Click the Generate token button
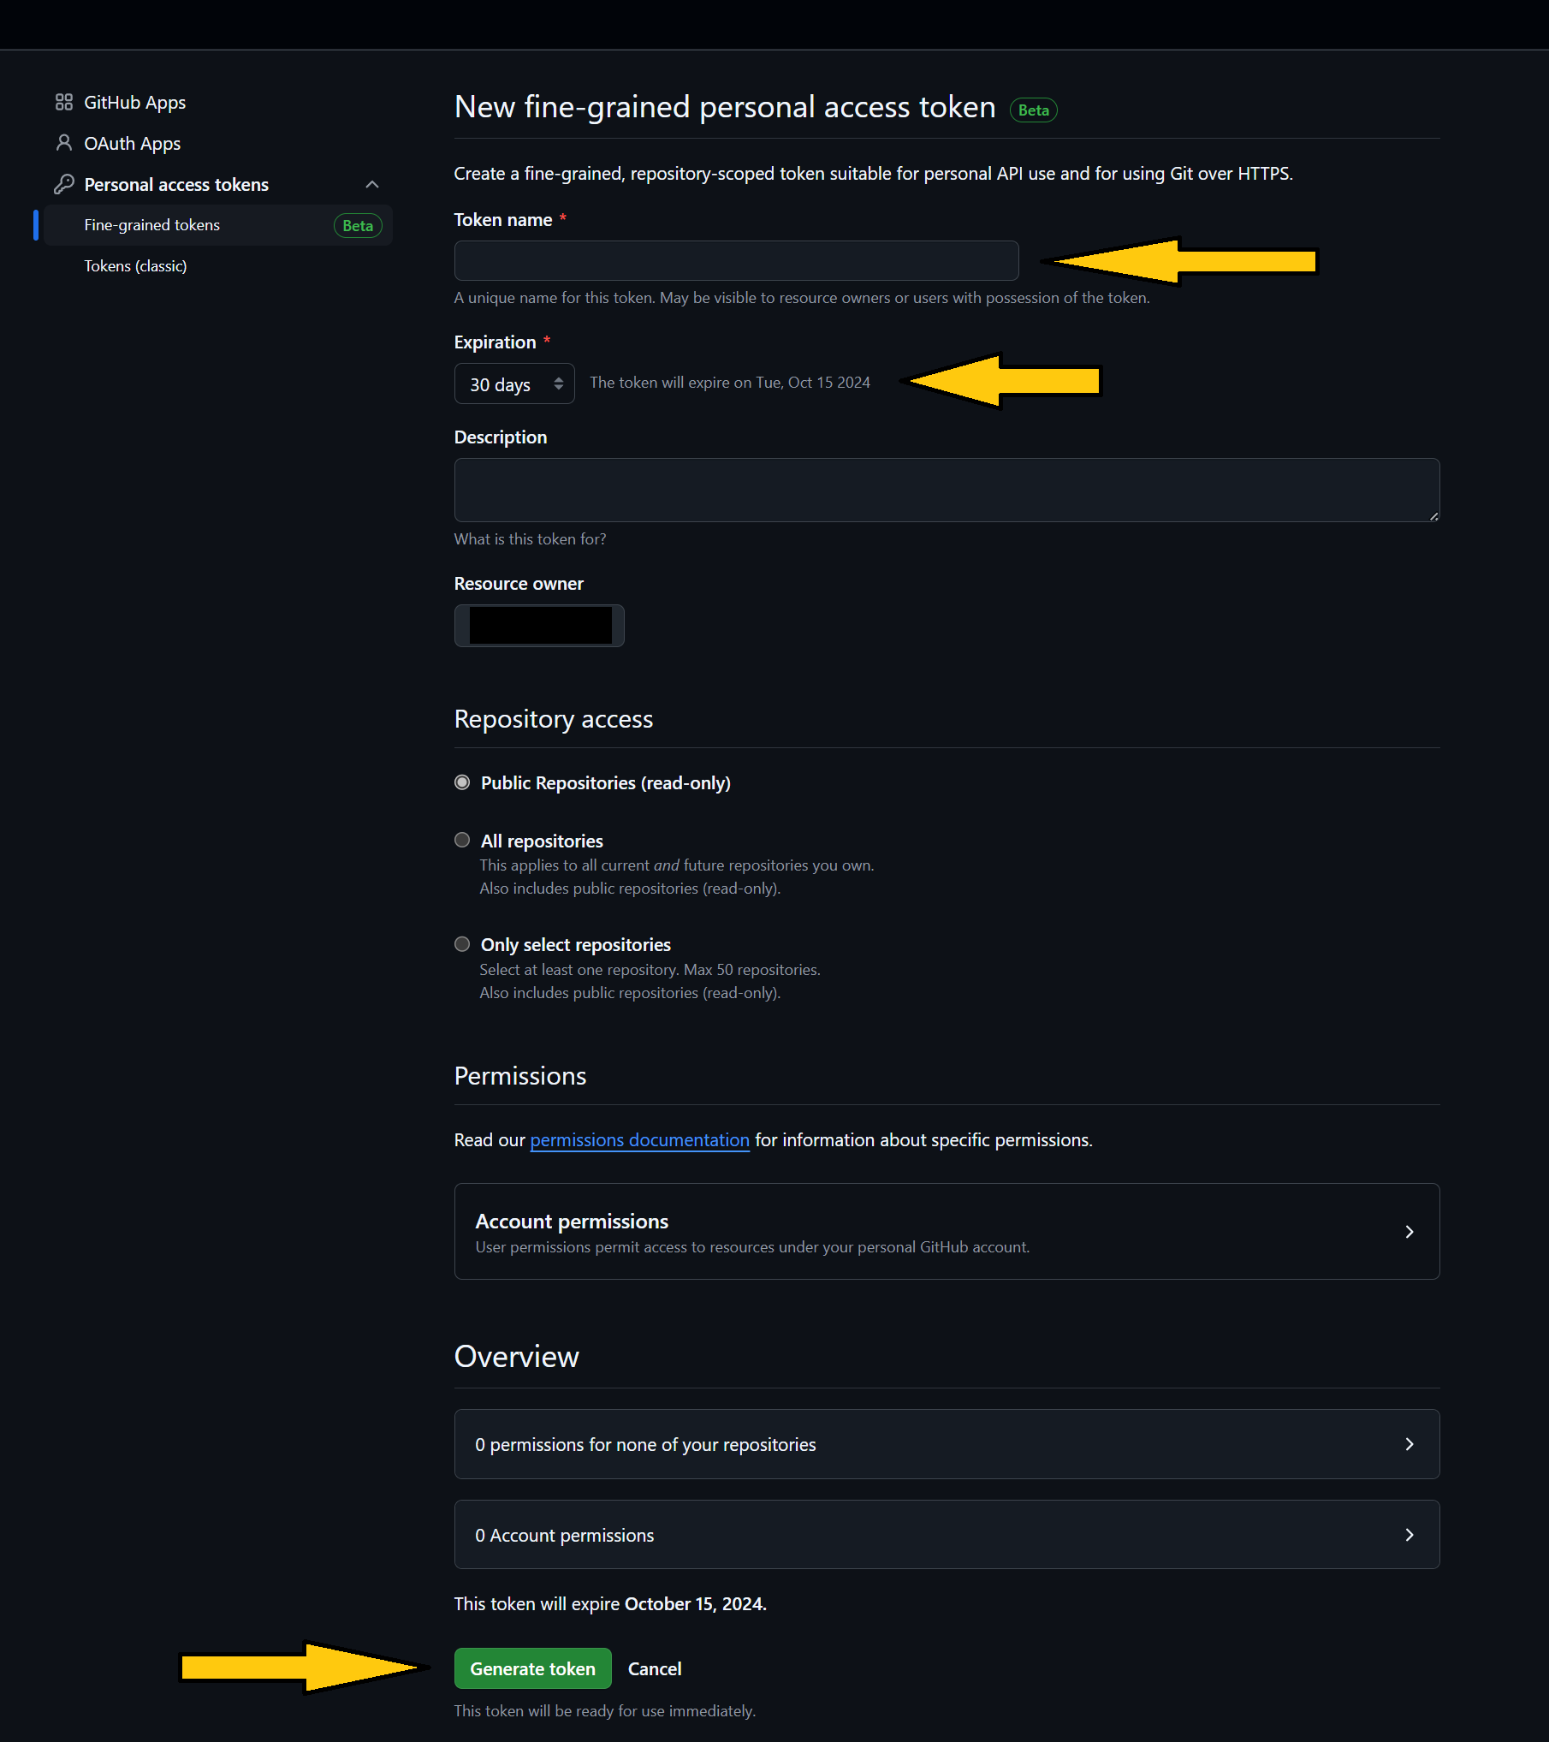Viewport: 1549px width, 1742px height. click(532, 1668)
